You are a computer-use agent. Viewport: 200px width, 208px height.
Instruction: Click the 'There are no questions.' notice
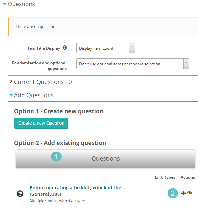pos(37,27)
